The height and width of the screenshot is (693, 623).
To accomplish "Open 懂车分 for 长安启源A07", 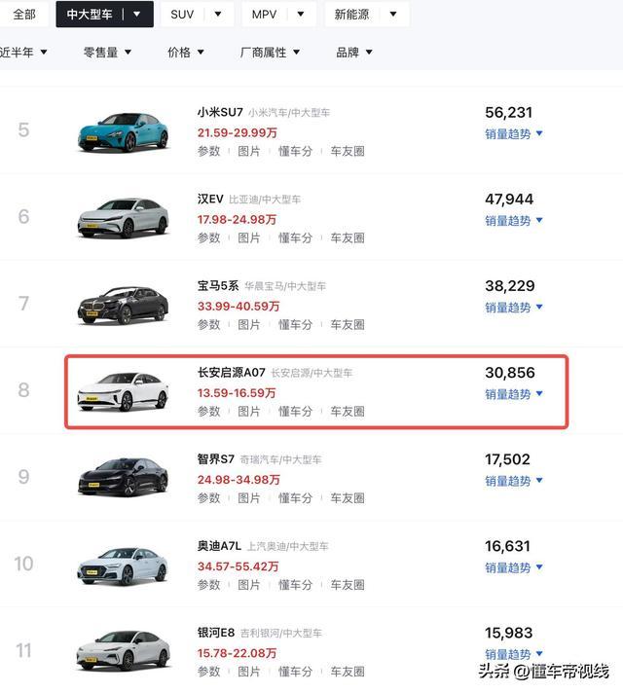I will (295, 412).
